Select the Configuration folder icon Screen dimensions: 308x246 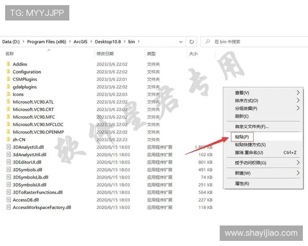tap(8, 72)
